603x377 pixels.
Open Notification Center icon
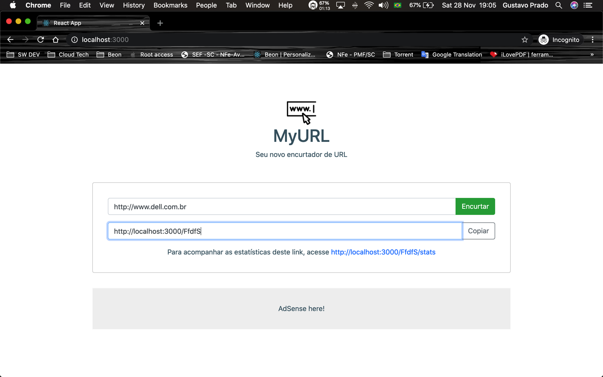(x=588, y=5)
